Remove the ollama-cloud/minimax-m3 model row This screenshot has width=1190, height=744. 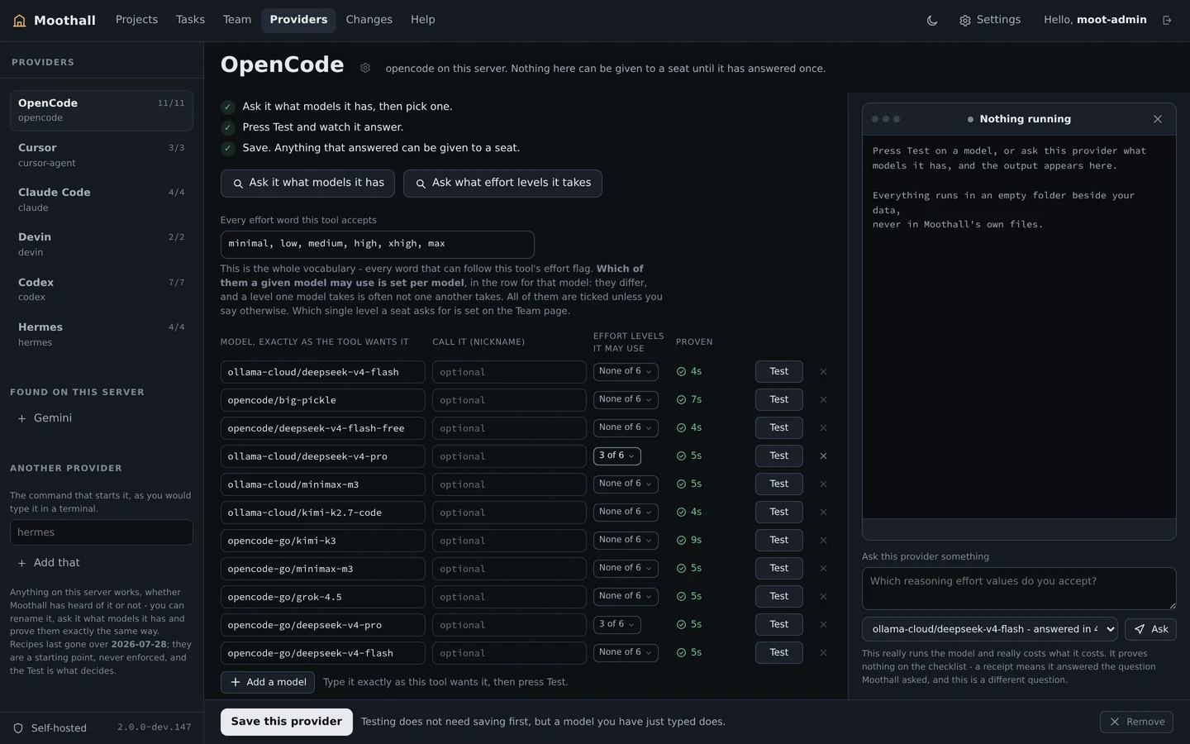823,484
